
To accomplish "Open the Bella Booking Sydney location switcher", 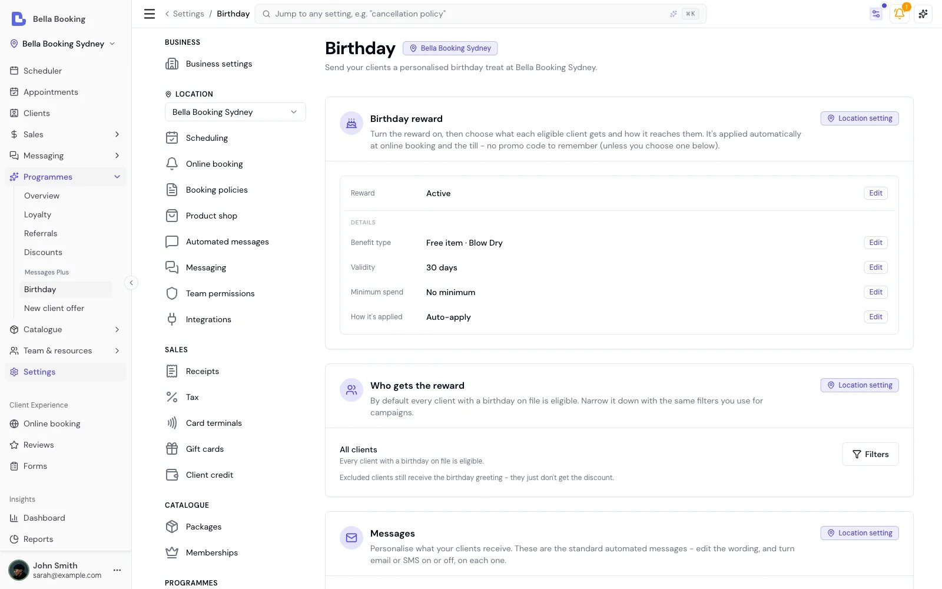I will 63,44.
